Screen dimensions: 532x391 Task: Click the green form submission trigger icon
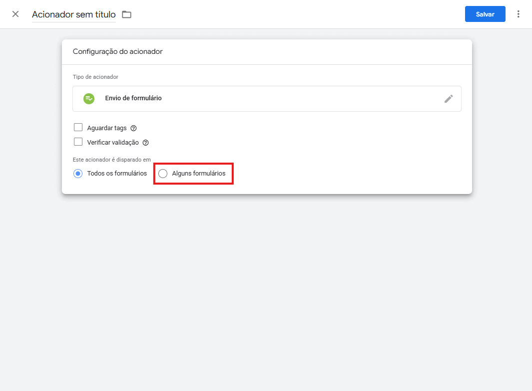[x=89, y=98]
